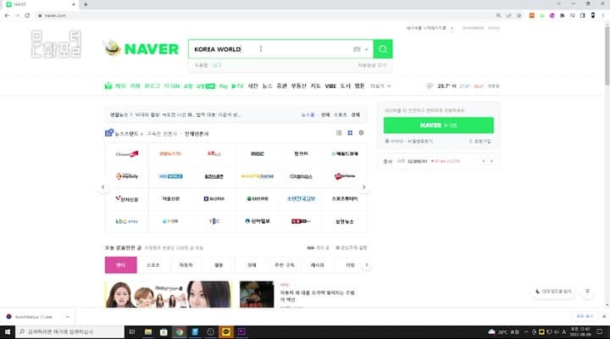610x339 pixels.
Task: Click the 경제 link in news headline bar
Action: point(356,114)
